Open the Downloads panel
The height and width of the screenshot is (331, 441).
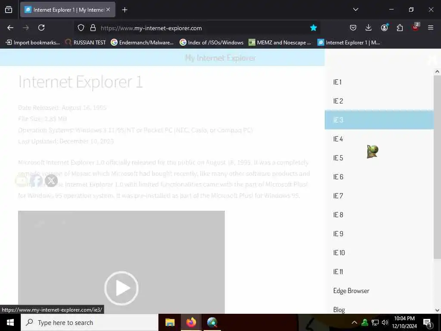[369, 28]
